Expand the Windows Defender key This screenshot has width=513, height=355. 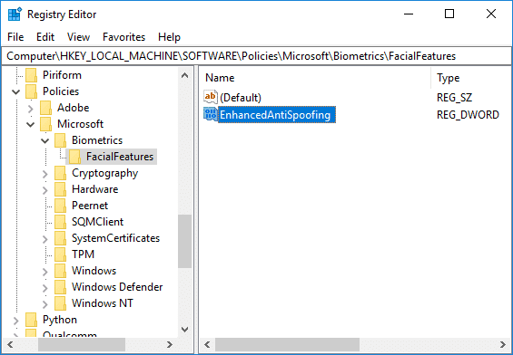tap(45, 288)
